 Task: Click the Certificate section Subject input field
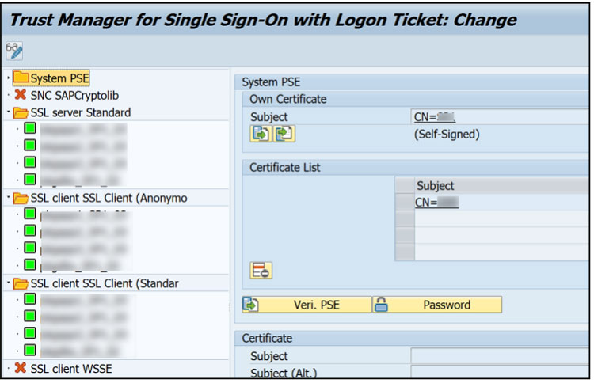pyautogui.click(x=501, y=356)
